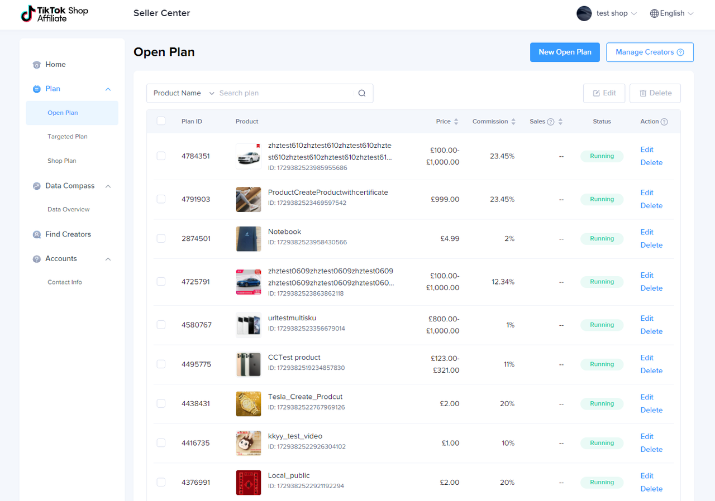Click the TikTok Shop Affiliate logo
Image resolution: width=715 pixels, height=501 pixels.
(54, 14)
